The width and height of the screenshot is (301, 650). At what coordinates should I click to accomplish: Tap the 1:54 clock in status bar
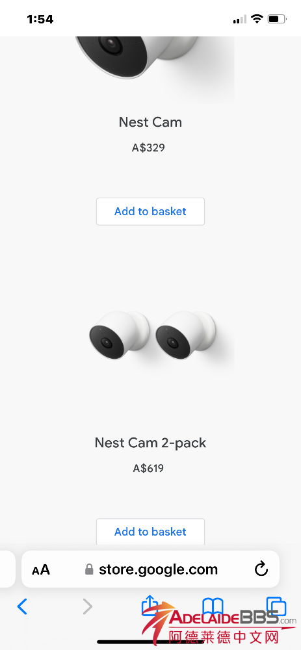[x=40, y=19]
